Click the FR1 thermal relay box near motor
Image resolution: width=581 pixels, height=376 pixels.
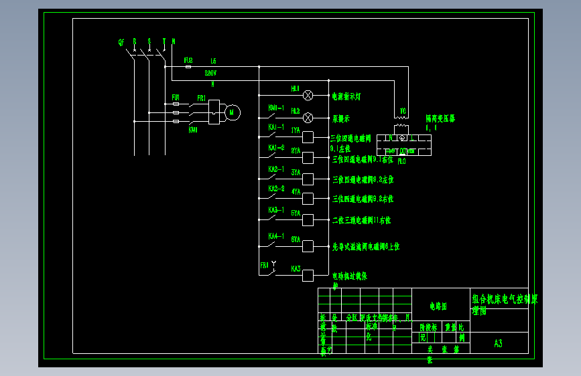click(214, 112)
